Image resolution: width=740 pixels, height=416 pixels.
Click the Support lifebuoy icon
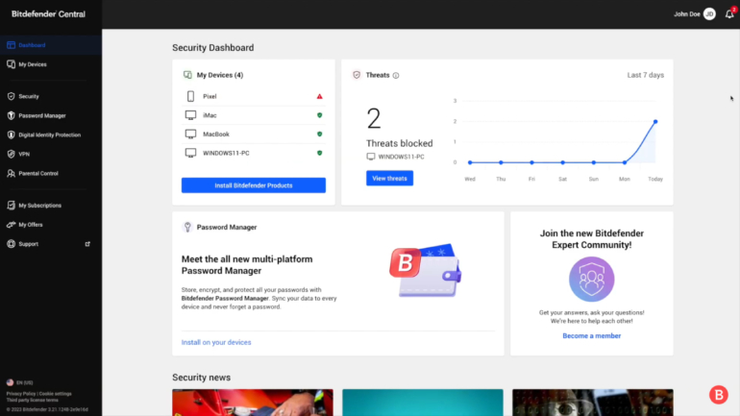click(x=11, y=244)
